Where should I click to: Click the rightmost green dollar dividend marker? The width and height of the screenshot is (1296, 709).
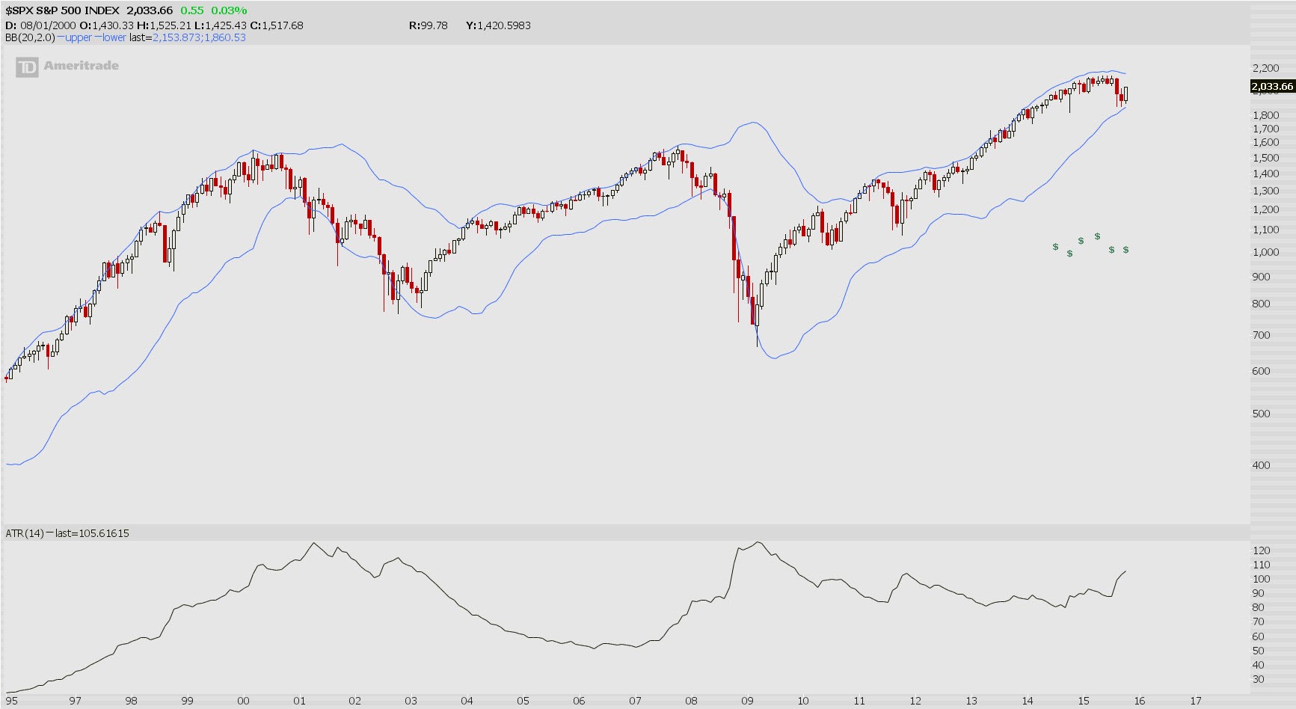[x=1125, y=250]
